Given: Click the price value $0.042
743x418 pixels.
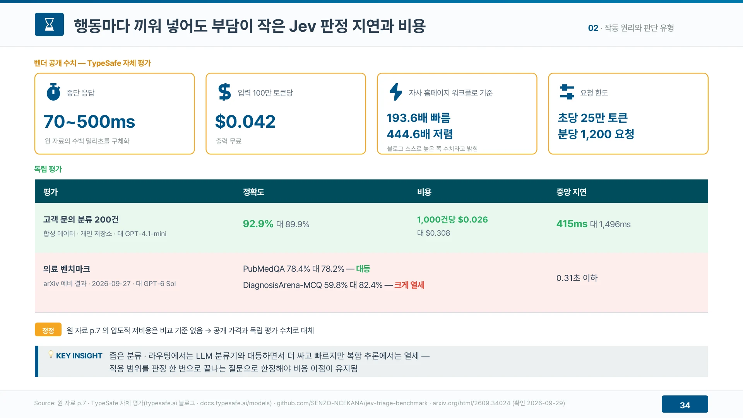Looking at the screenshot, I should pyautogui.click(x=245, y=122).
